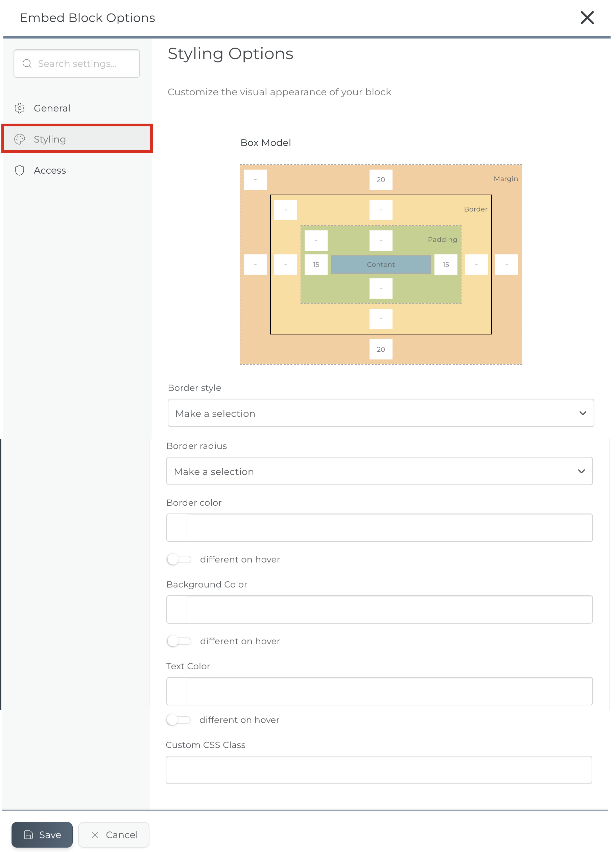Save the block options

tap(42, 835)
